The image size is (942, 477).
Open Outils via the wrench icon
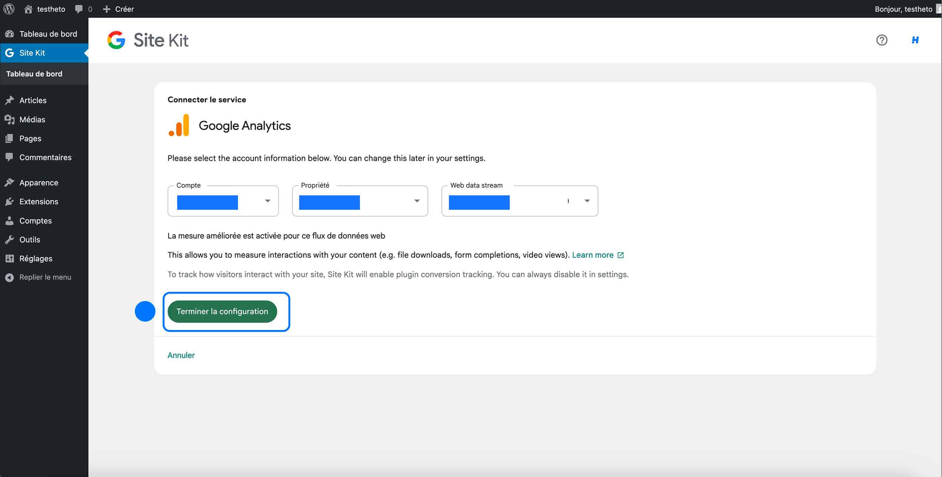click(x=10, y=239)
